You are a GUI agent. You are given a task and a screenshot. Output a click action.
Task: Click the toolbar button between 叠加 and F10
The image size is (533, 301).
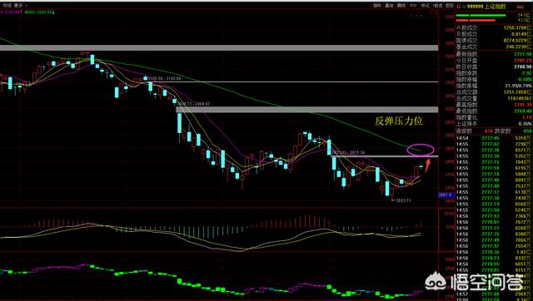pyautogui.click(x=401, y=6)
